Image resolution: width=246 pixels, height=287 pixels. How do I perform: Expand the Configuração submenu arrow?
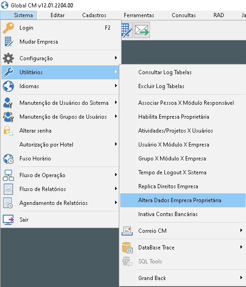[116, 58]
